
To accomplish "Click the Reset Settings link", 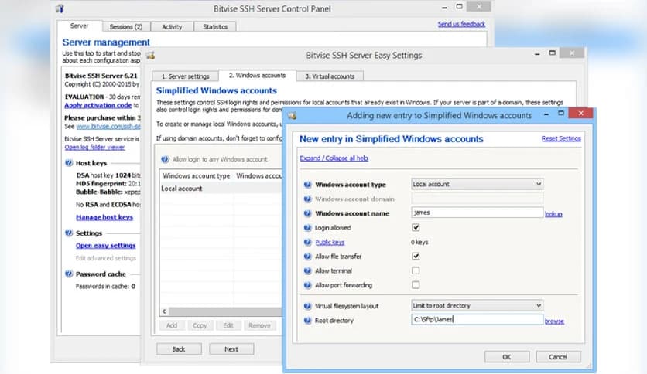I will click(x=561, y=138).
